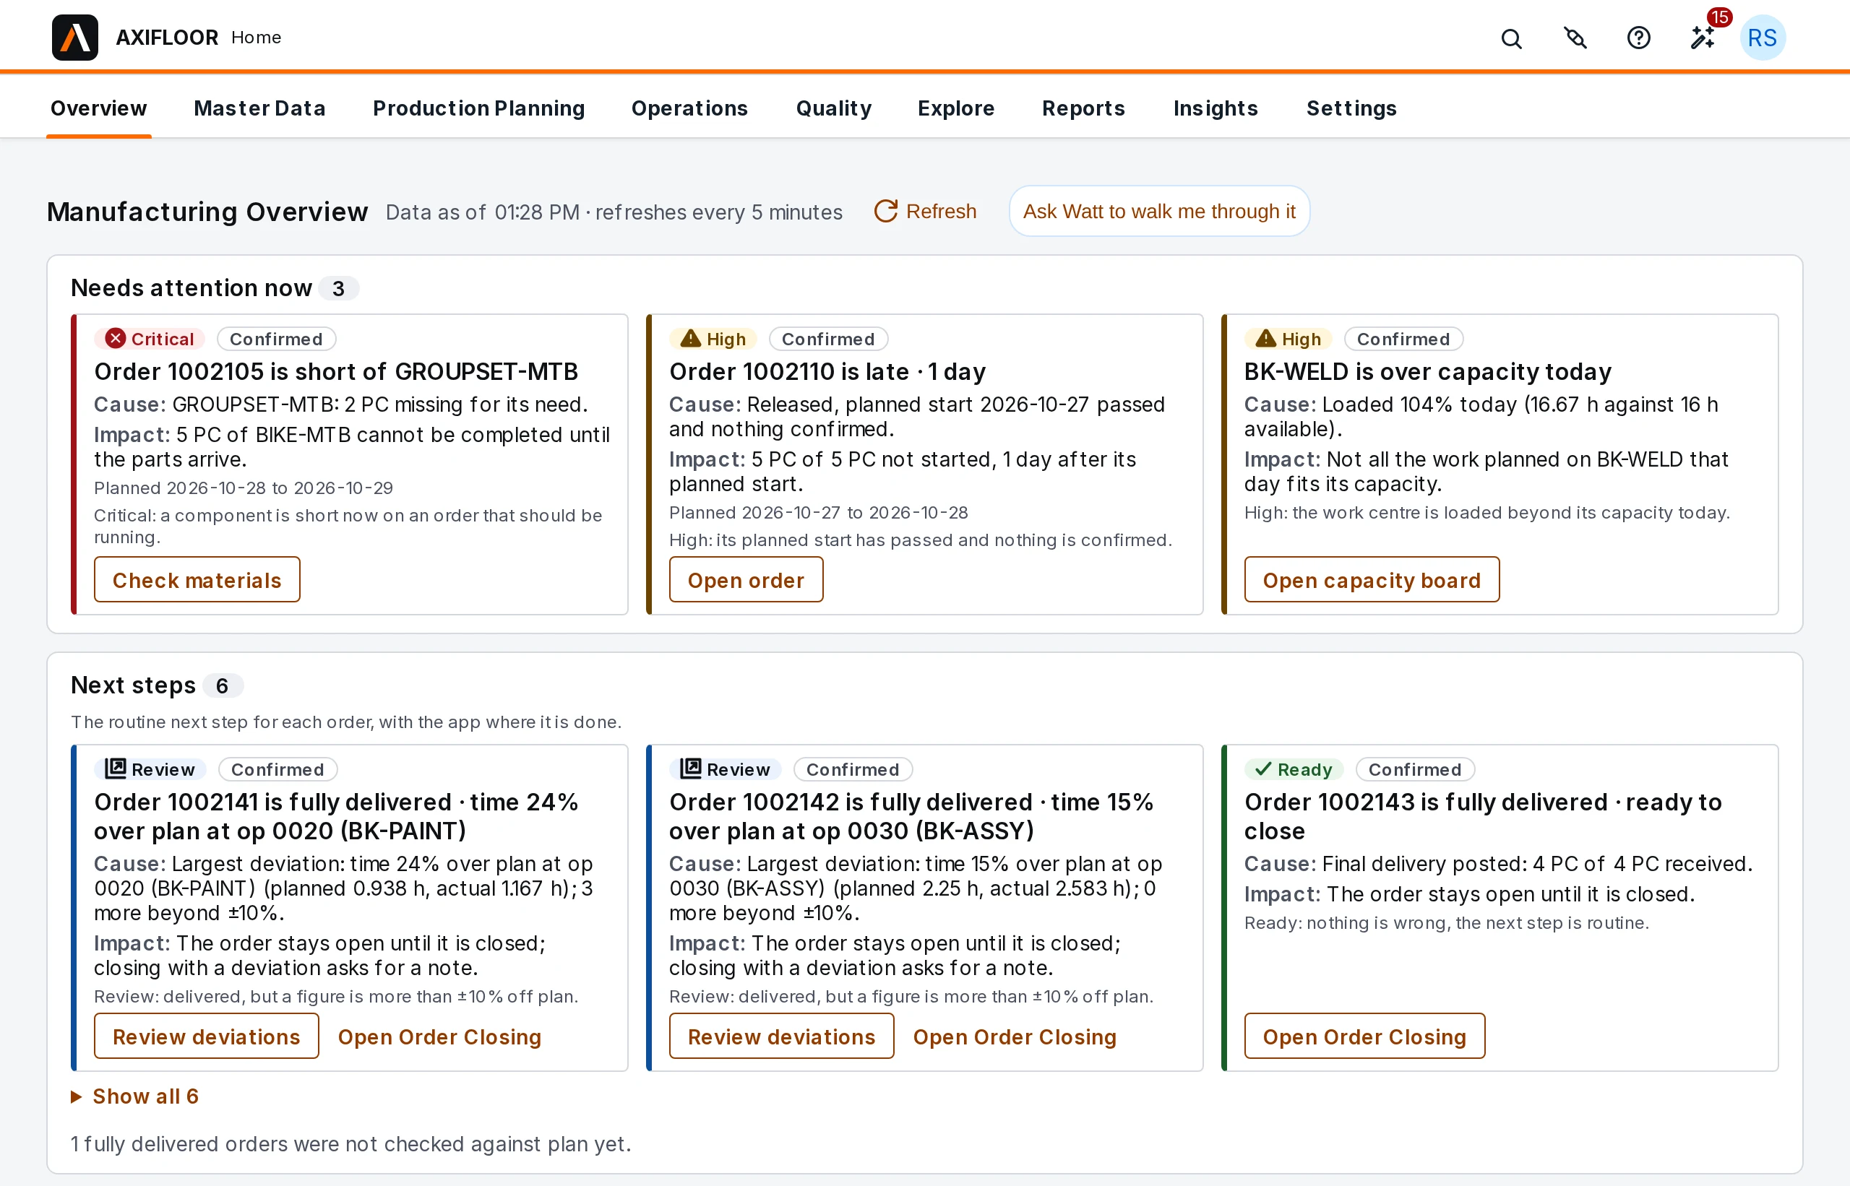Viewport: 1850px width, 1186px height.
Task: Open the Reports tab
Action: coord(1083,108)
